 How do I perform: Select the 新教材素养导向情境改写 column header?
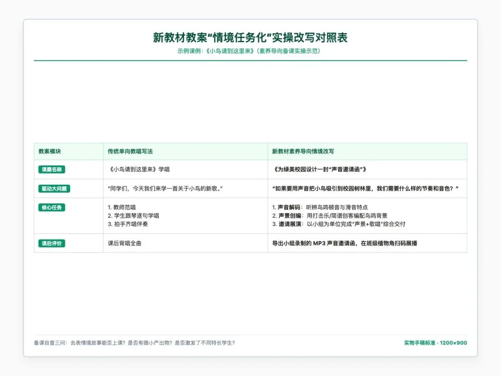click(367, 151)
